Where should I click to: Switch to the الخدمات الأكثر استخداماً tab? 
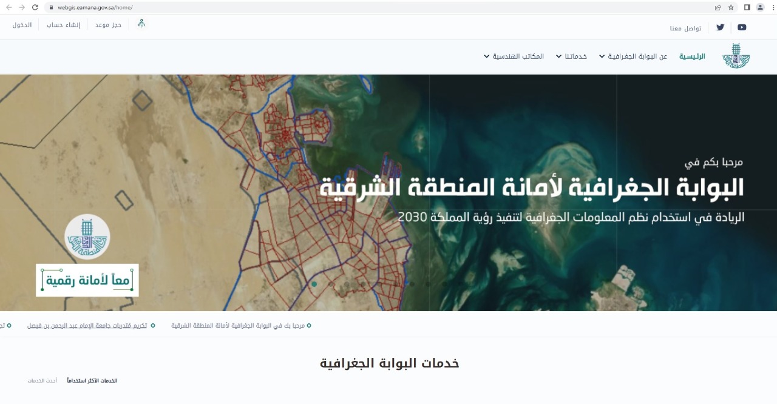coord(92,381)
